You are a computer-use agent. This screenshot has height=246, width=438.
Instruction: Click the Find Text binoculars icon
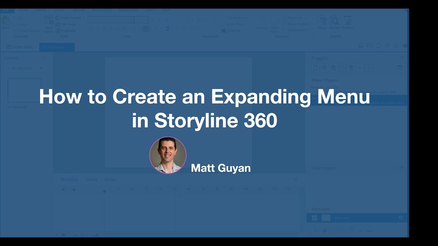223,31
